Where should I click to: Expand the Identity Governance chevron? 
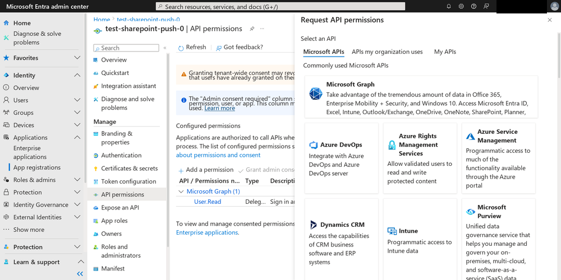pyautogui.click(x=77, y=204)
